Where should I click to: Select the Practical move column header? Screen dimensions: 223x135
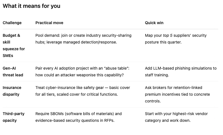49,23
